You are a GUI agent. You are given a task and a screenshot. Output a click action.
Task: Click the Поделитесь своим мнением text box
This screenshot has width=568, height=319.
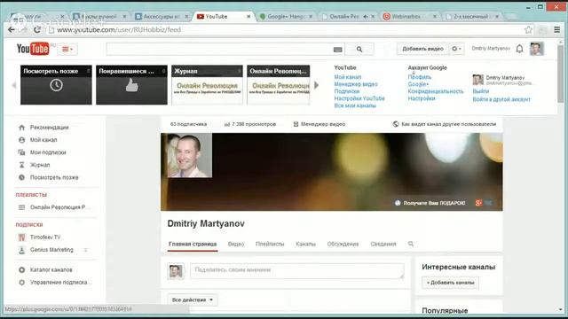coord(297,271)
